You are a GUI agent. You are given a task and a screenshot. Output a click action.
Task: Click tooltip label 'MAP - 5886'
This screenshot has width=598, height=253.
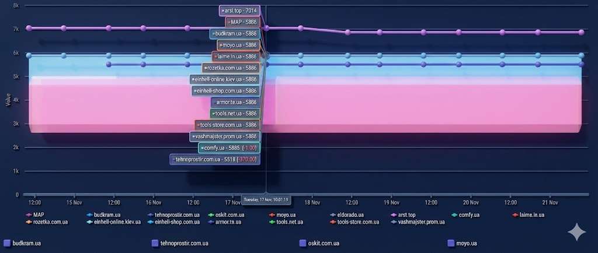click(x=242, y=22)
